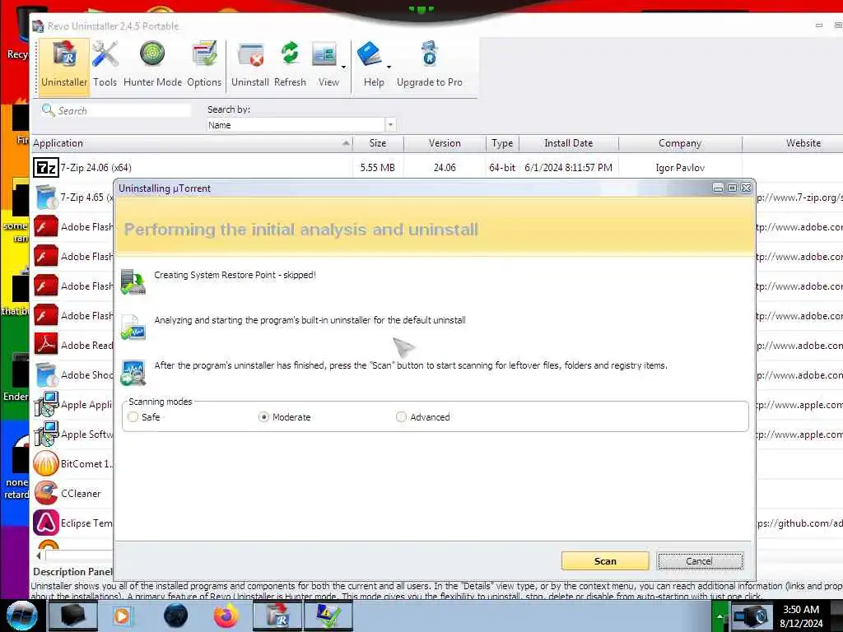Sort by the Company column header
The image size is (843, 632).
tap(680, 143)
